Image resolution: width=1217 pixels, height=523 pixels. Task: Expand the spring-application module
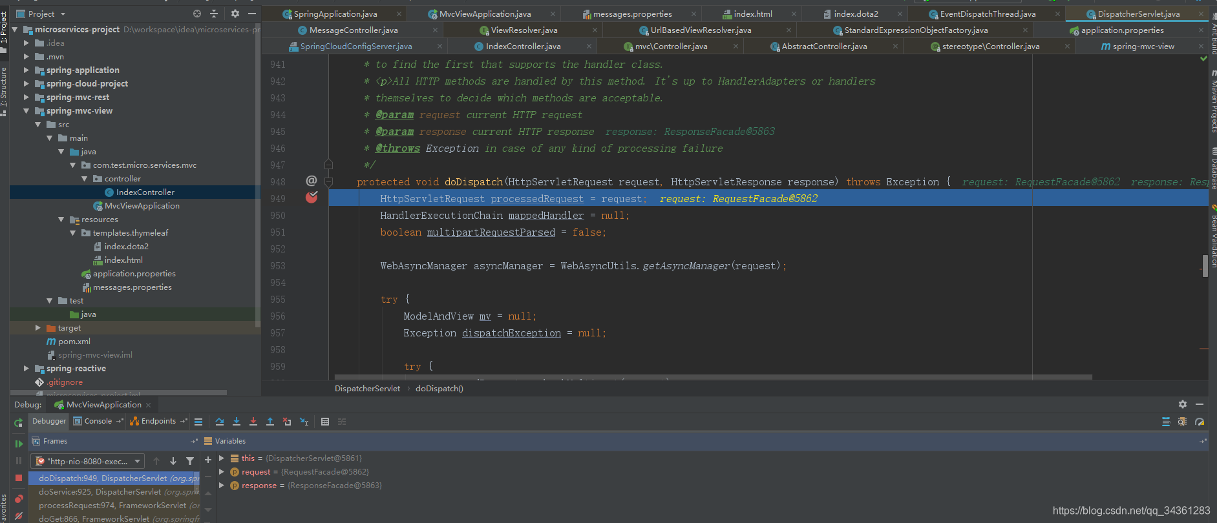click(x=26, y=70)
